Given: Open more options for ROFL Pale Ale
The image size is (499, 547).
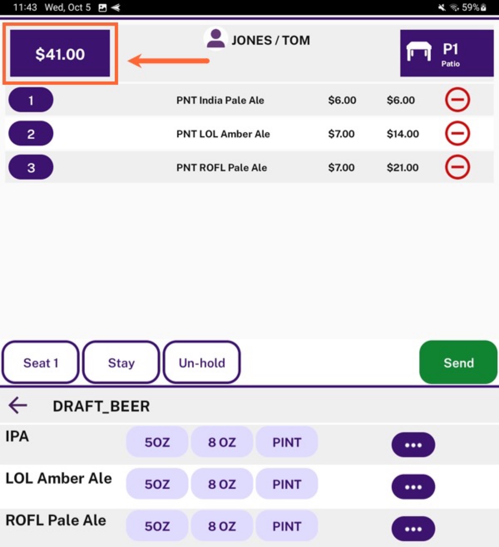Looking at the screenshot, I should click(x=413, y=529).
